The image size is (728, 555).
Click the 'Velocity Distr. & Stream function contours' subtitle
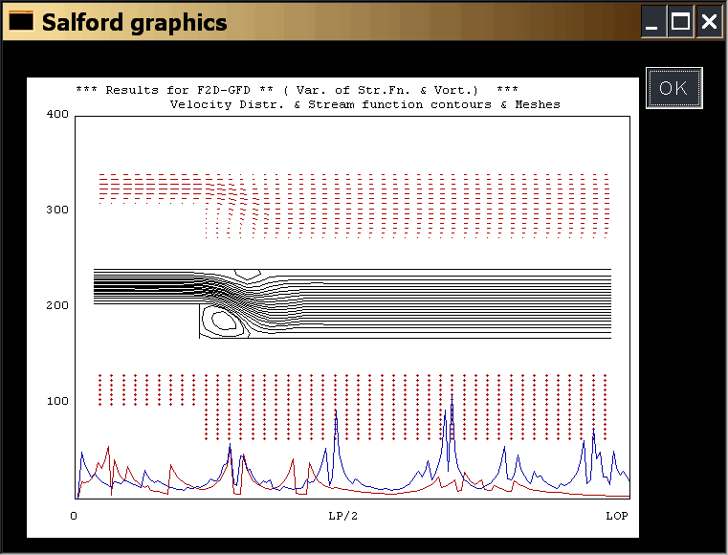coord(331,104)
